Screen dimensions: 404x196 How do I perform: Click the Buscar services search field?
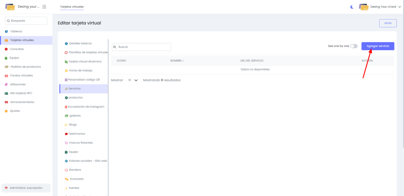click(x=142, y=47)
